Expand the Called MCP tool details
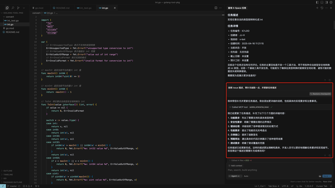The height and width of the screenshot is (188, 335). 280,107
